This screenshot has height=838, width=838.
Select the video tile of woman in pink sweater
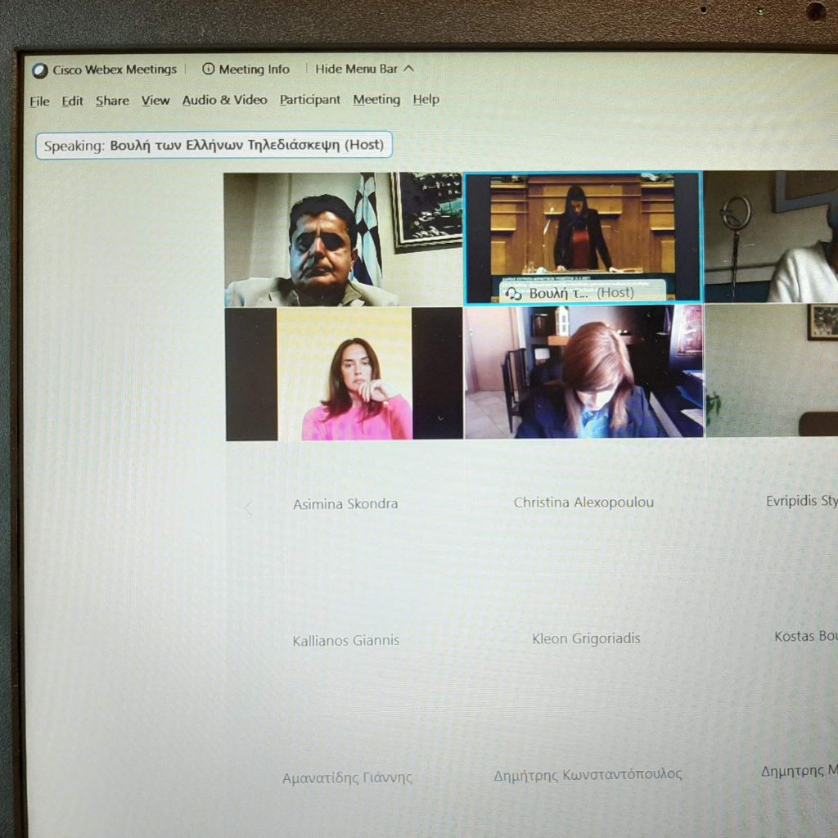(x=344, y=374)
